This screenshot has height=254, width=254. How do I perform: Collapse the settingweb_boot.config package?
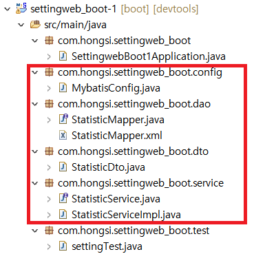(35, 72)
